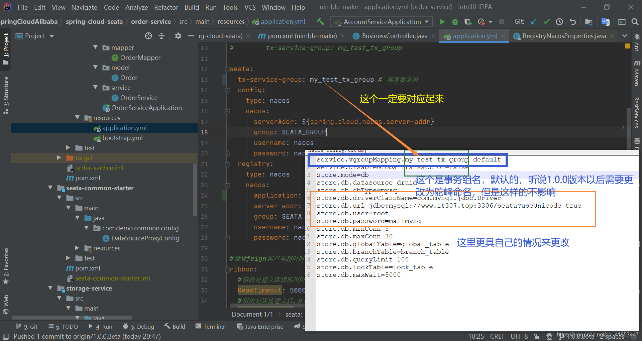Open RestServices side panel
This screenshot has width=642, height=341.
tap(637, 112)
